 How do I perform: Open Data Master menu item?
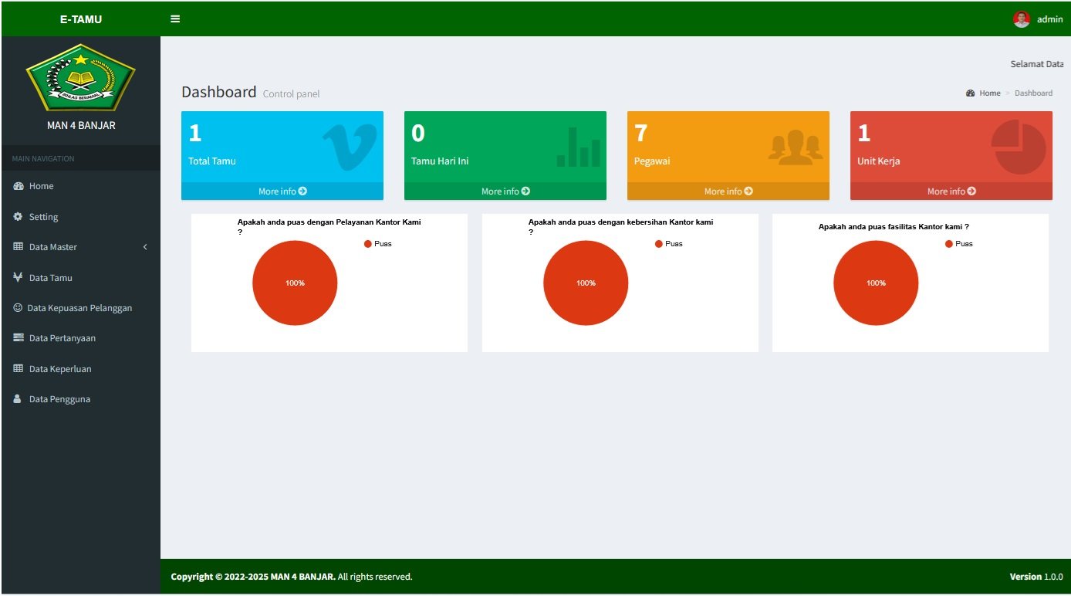coord(52,247)
